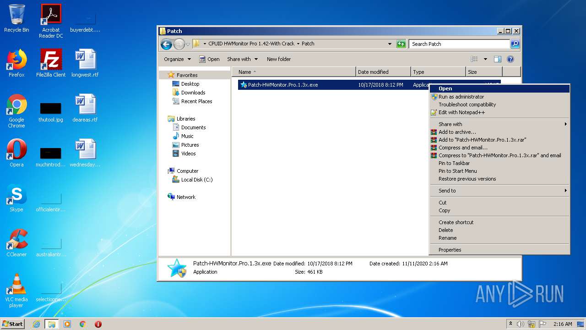Image resolution: width=586 pixels, height=330 pixels.
Task: Open Downloads in Favorites
Action: [x=193, y=93]
